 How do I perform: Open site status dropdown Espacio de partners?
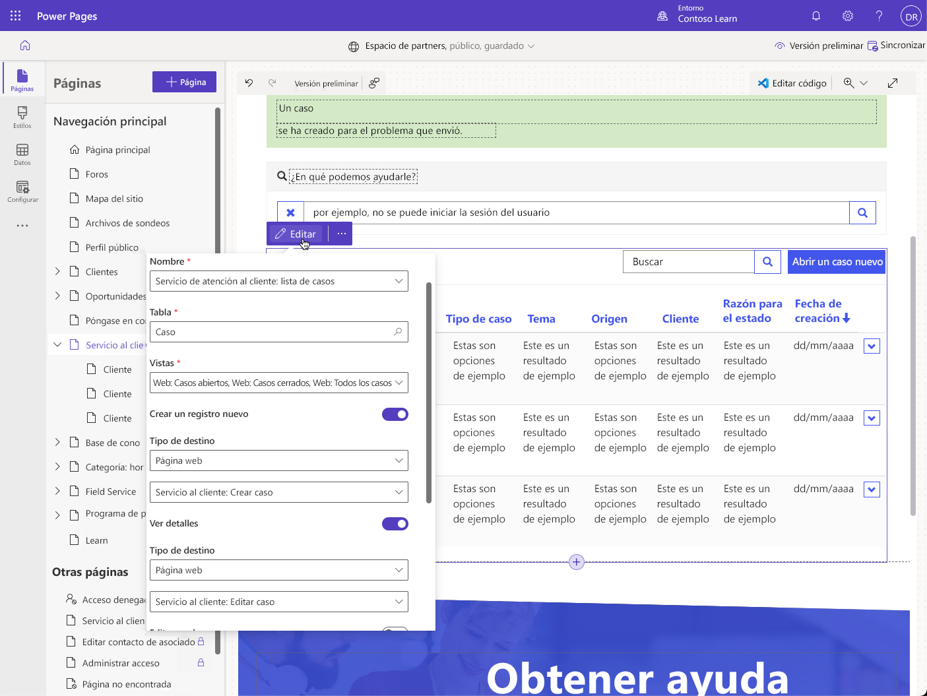pos(441,46)
